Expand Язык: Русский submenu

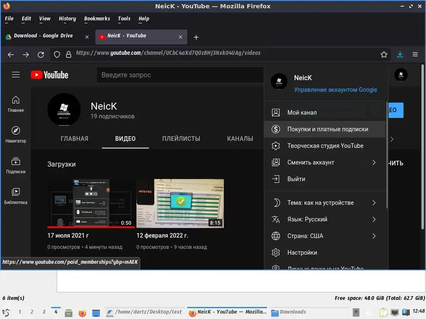pos(374,219)
